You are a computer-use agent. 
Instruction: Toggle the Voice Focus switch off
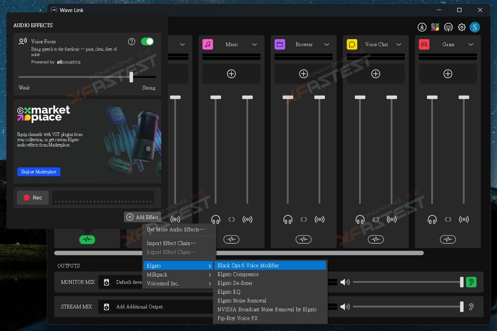[x=147, y=41]
